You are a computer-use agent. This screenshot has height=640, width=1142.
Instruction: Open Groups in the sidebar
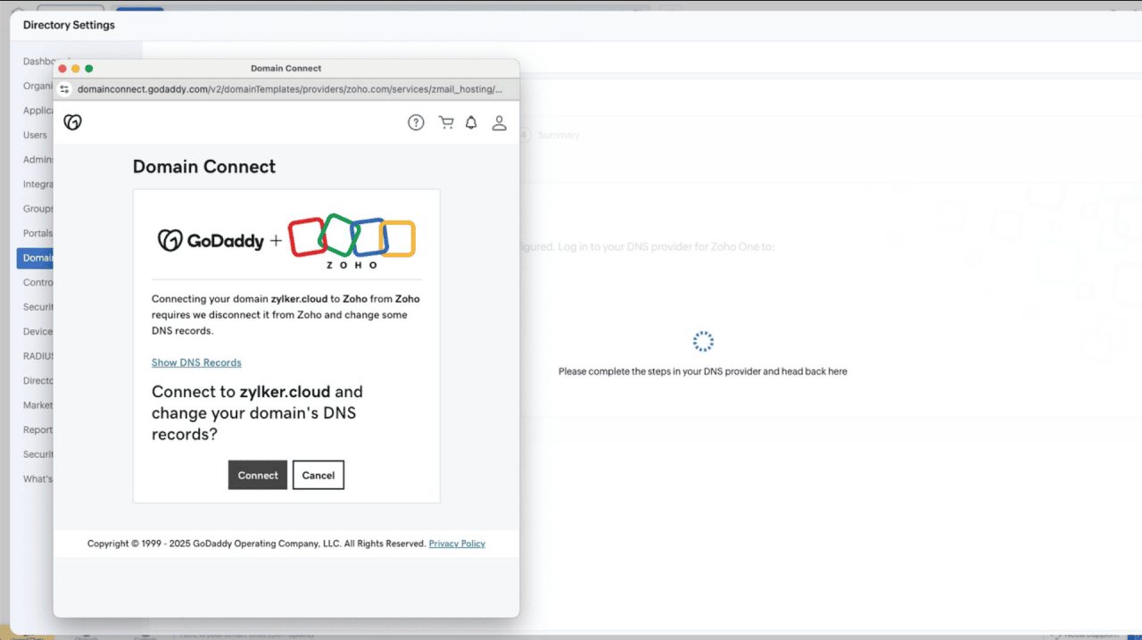[x=37, y=209]
